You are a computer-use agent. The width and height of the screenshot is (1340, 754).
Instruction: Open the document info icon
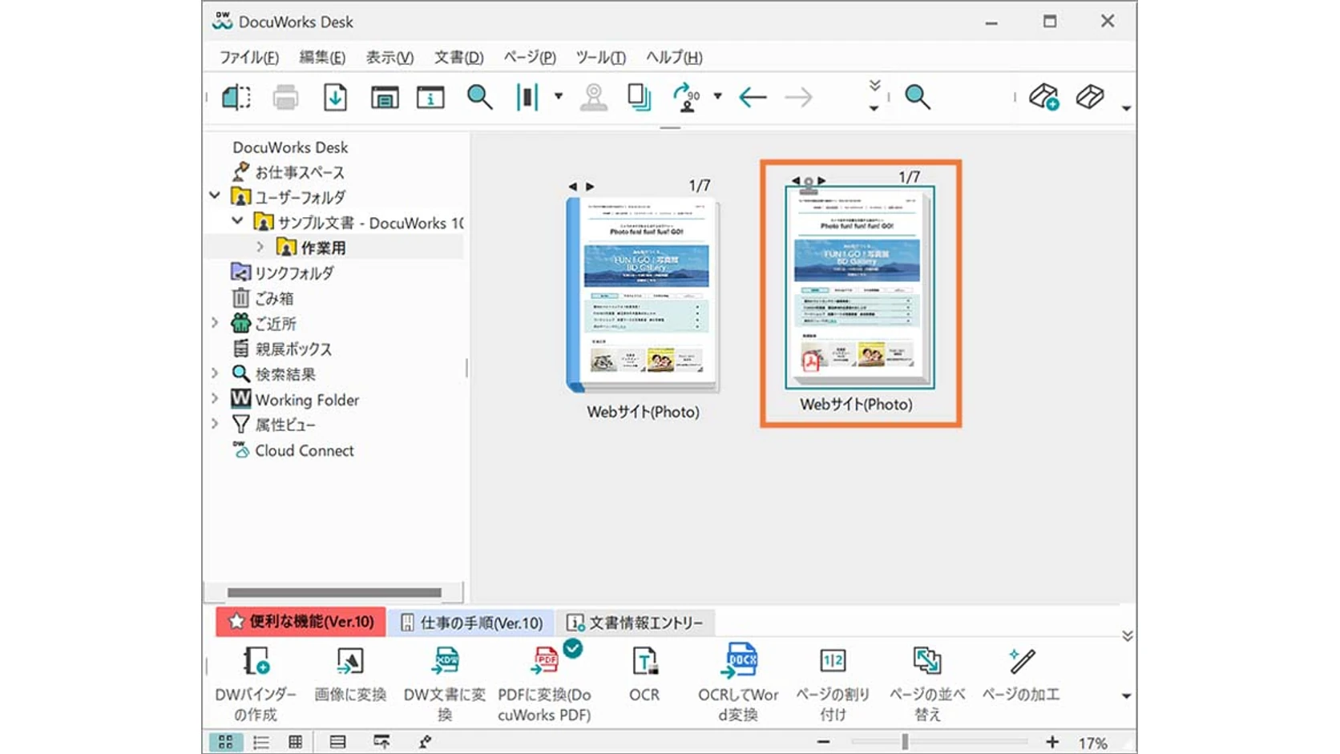point(430,97)
